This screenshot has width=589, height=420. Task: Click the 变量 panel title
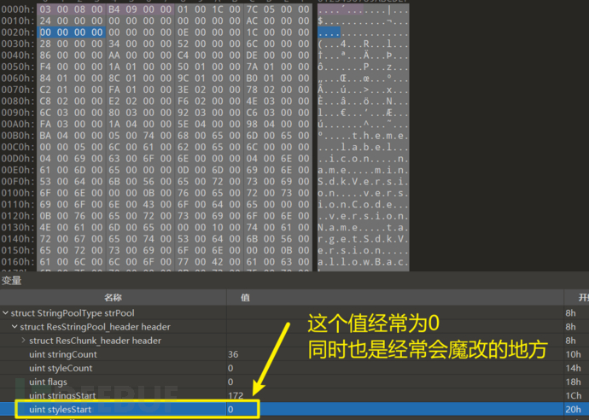click(11, 280)
